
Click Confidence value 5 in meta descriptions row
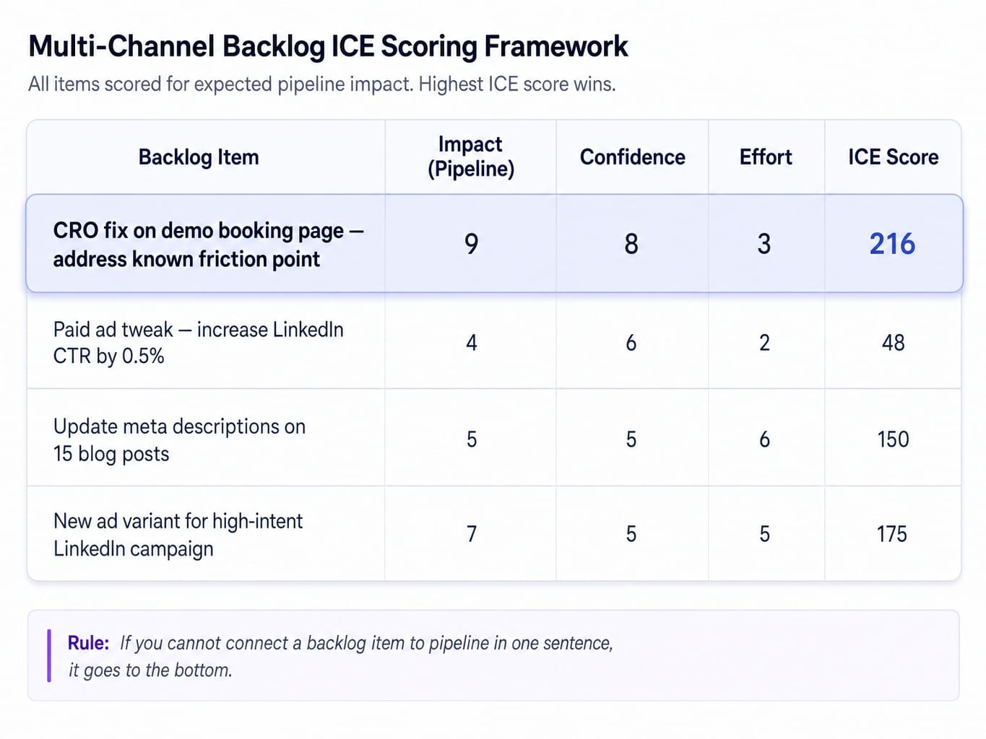tap(631, 440)
